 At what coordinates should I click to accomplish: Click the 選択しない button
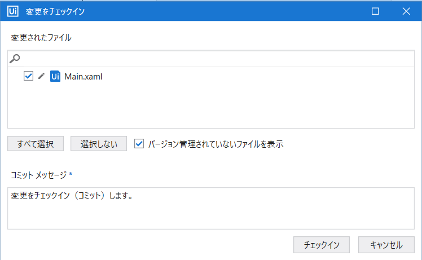point(99,144)
